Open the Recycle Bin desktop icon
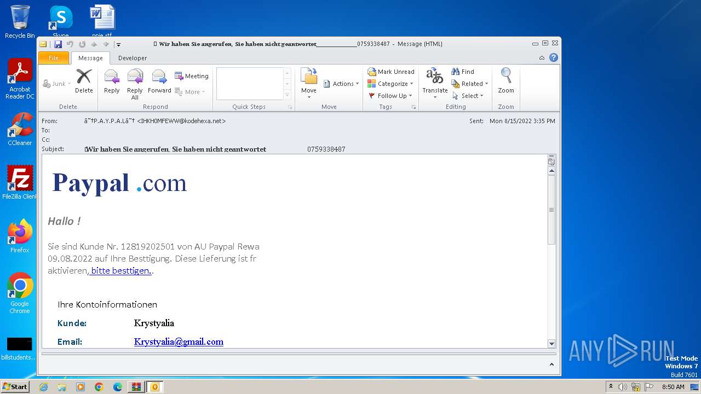Screen dimensions: 701x394 [20, 22]
